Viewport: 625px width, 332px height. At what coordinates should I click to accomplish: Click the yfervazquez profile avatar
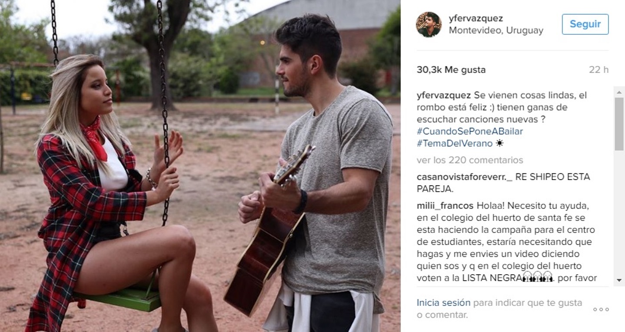(429, 24)
